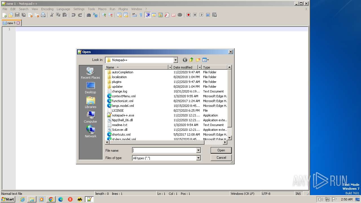Go to Network in the dialog sidebar

click(x=91, y=132)
